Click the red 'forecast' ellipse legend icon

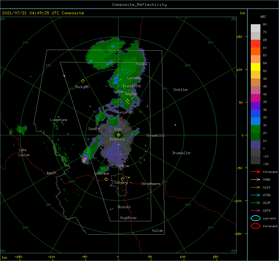[255, 226]
